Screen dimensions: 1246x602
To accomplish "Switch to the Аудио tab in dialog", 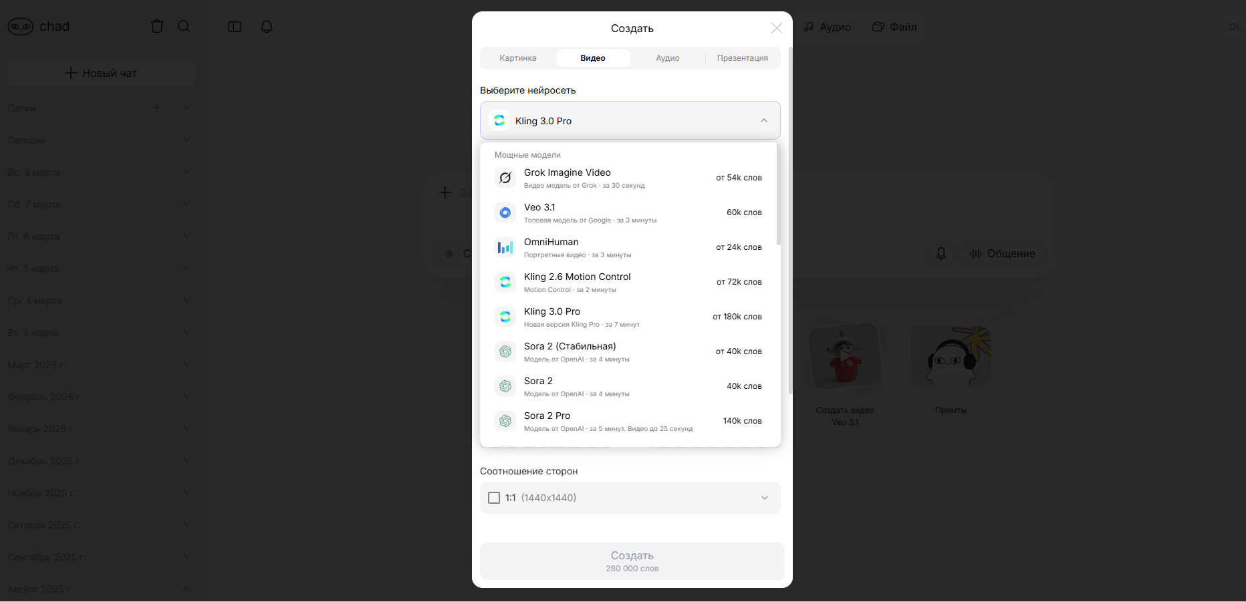I will [668, 58].
